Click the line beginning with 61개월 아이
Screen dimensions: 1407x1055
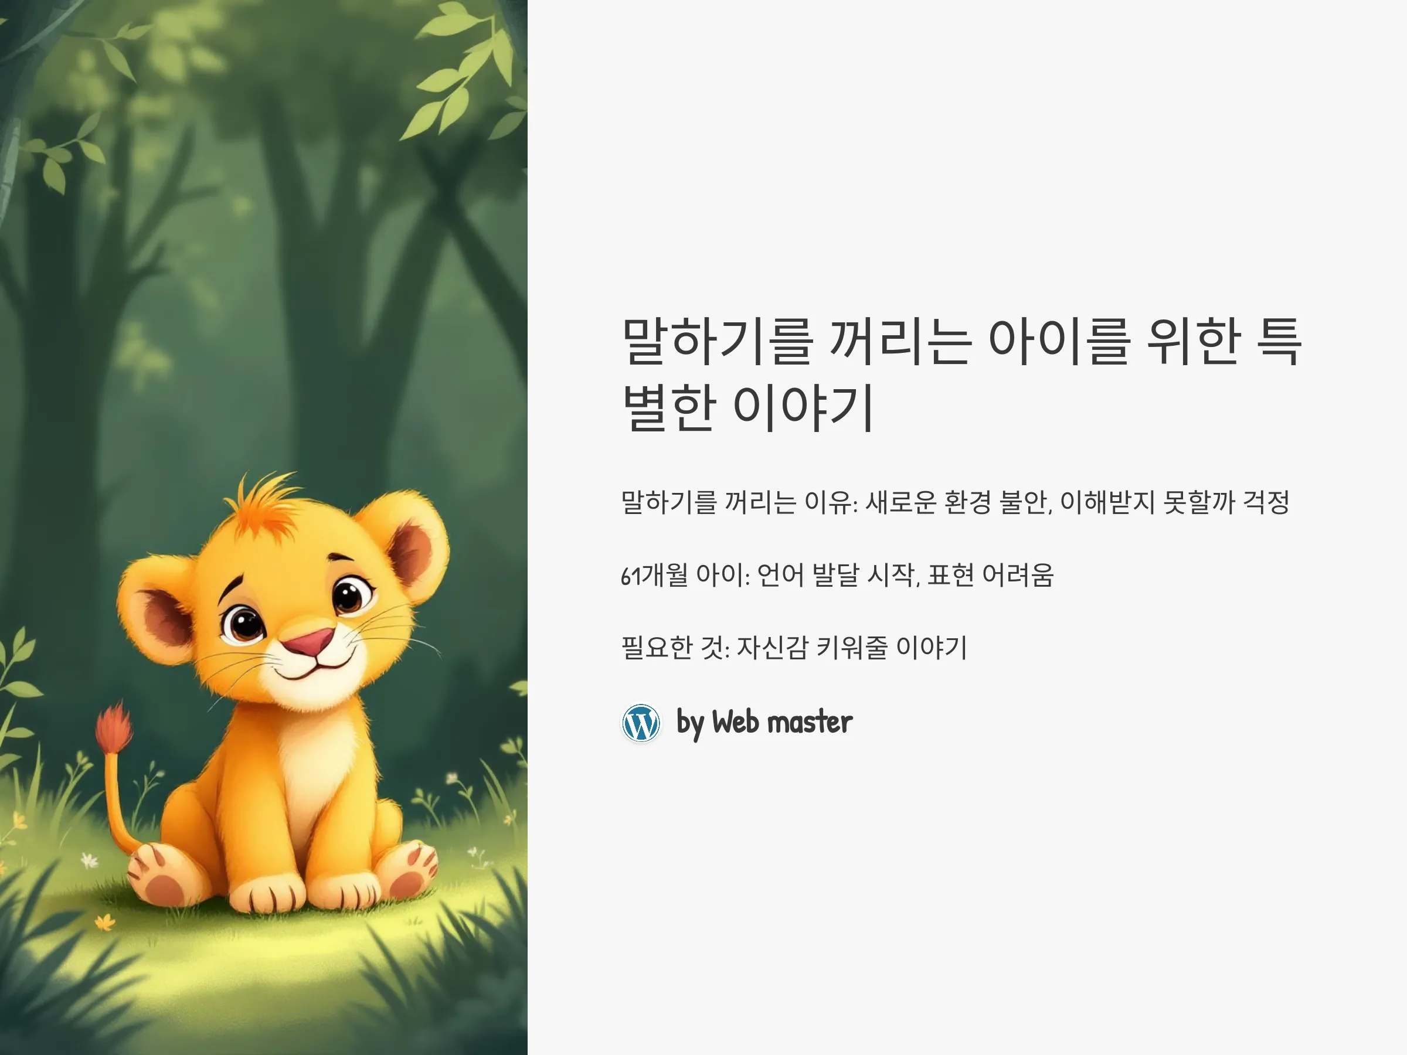(837, 575)
